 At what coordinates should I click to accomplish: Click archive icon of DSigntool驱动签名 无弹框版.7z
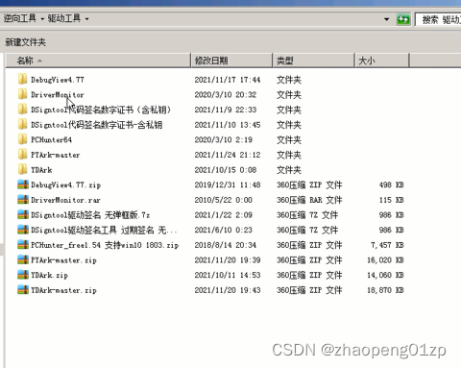point(23,215)
